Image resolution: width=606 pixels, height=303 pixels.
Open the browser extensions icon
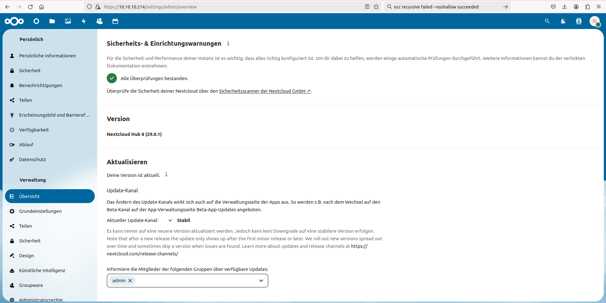(587, 7)
